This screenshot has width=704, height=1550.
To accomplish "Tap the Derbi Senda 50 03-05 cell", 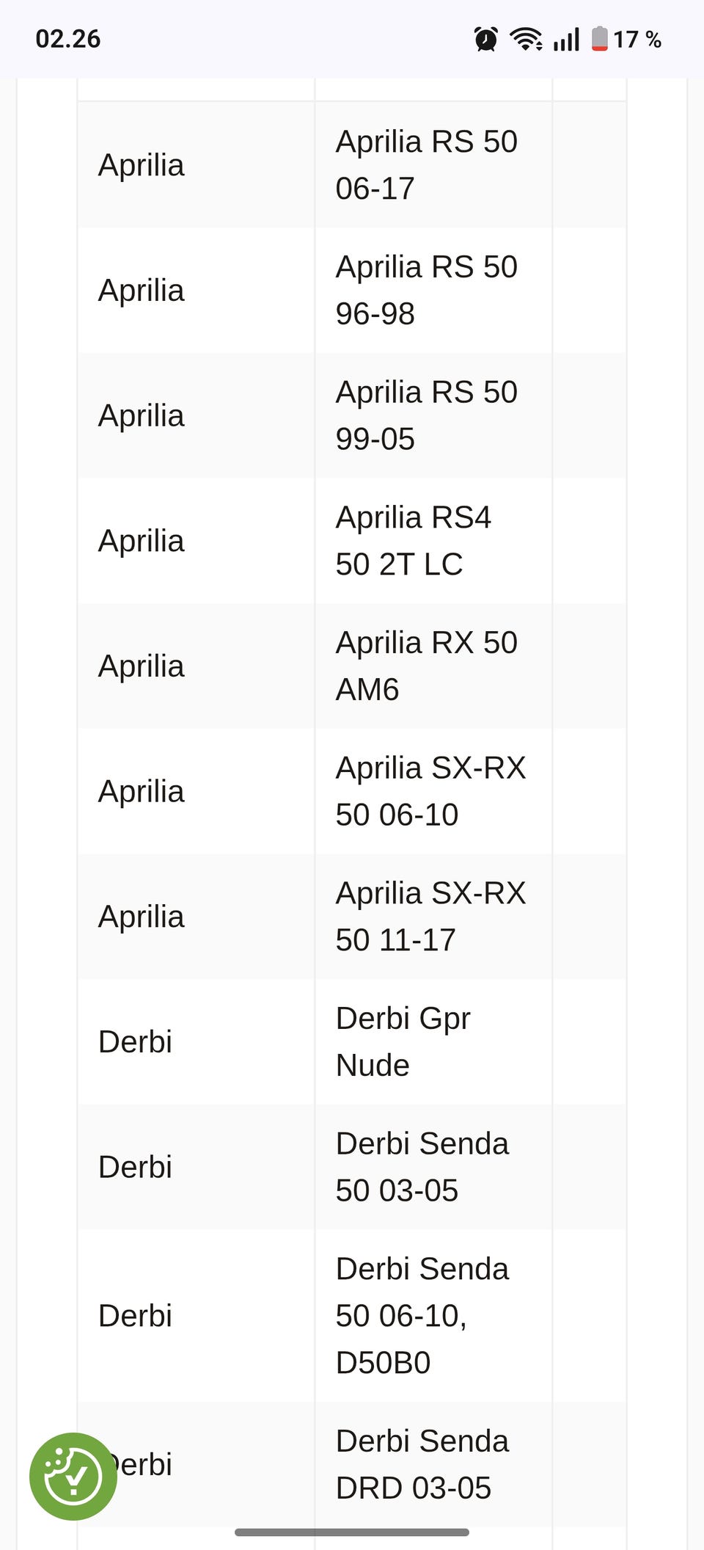I will pyautogui.click(x=422, y=1167).
